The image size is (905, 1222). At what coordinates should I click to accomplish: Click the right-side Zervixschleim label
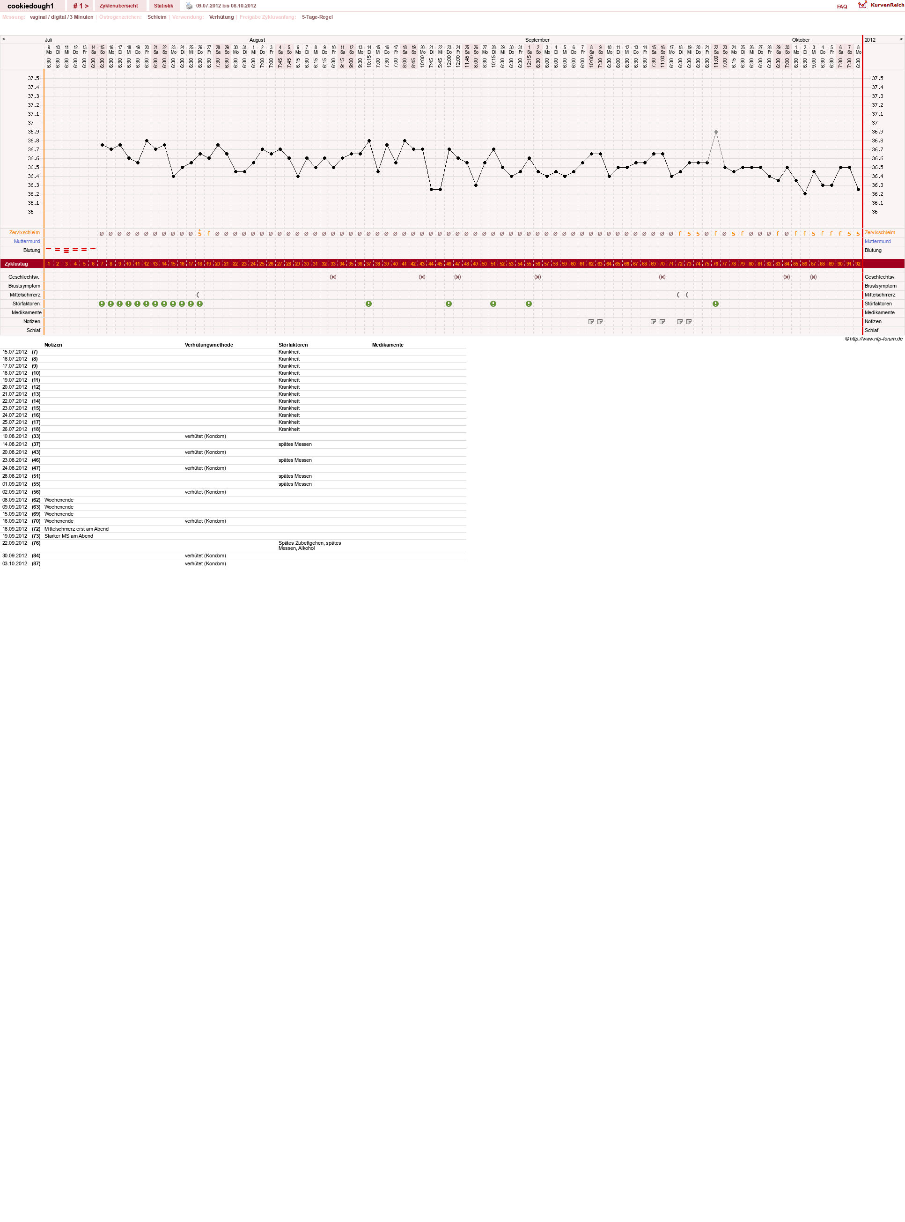click(x=880, y=232)
